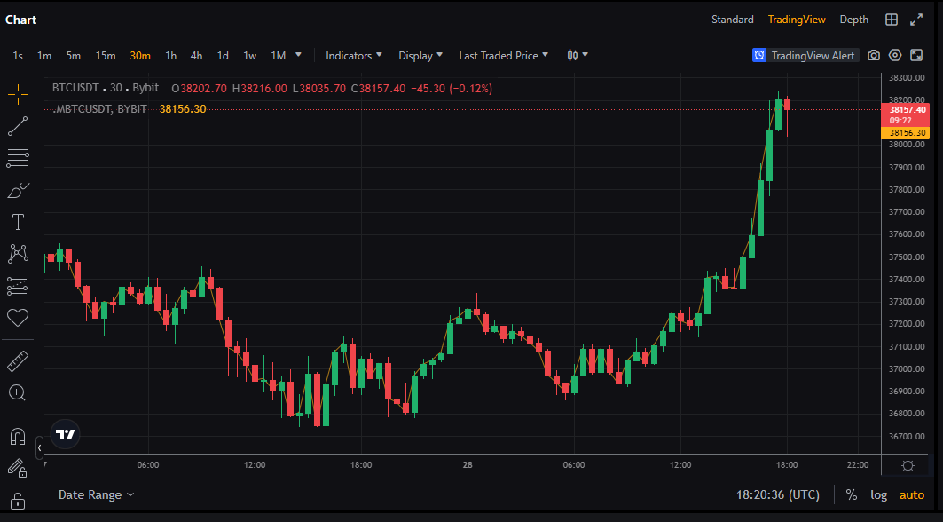Open the Date Range dropdown

coord(96,494)
